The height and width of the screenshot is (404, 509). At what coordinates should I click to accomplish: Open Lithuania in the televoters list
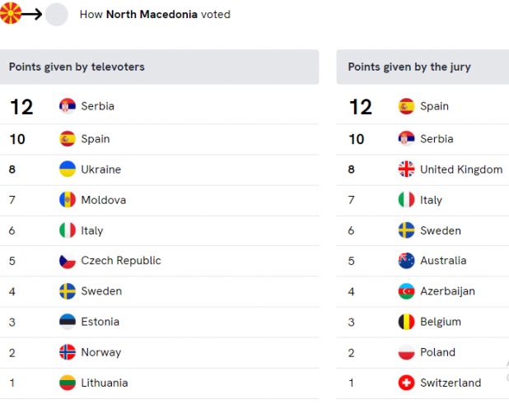160,383
